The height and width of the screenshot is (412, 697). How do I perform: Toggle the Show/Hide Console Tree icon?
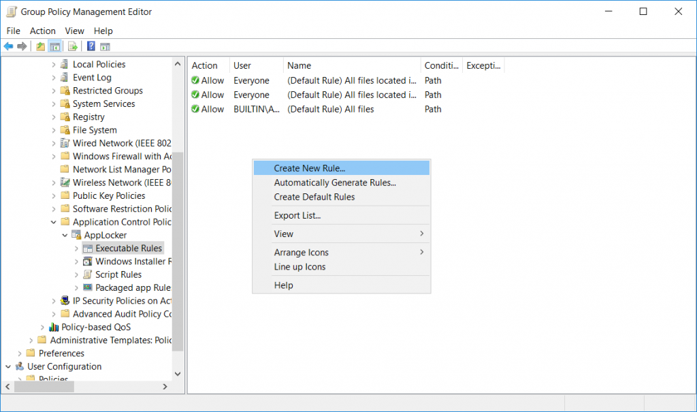pos(56,46)
